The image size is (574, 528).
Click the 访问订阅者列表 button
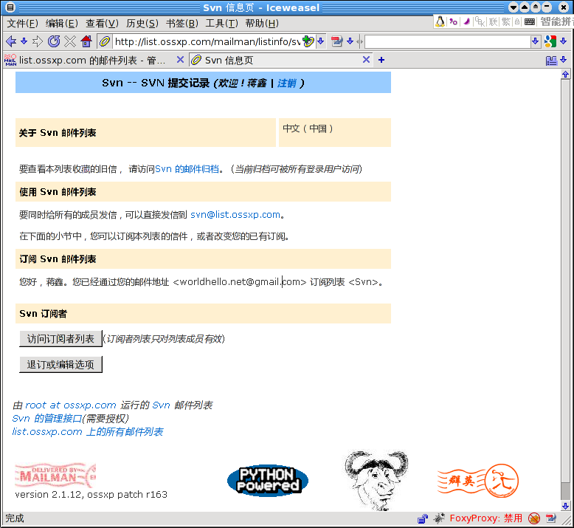tap(60, 339)
